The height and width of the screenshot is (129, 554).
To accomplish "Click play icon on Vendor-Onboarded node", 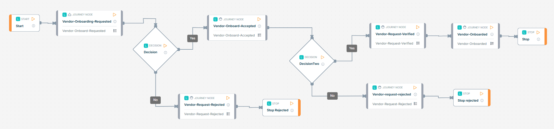I will coord(491,27).
